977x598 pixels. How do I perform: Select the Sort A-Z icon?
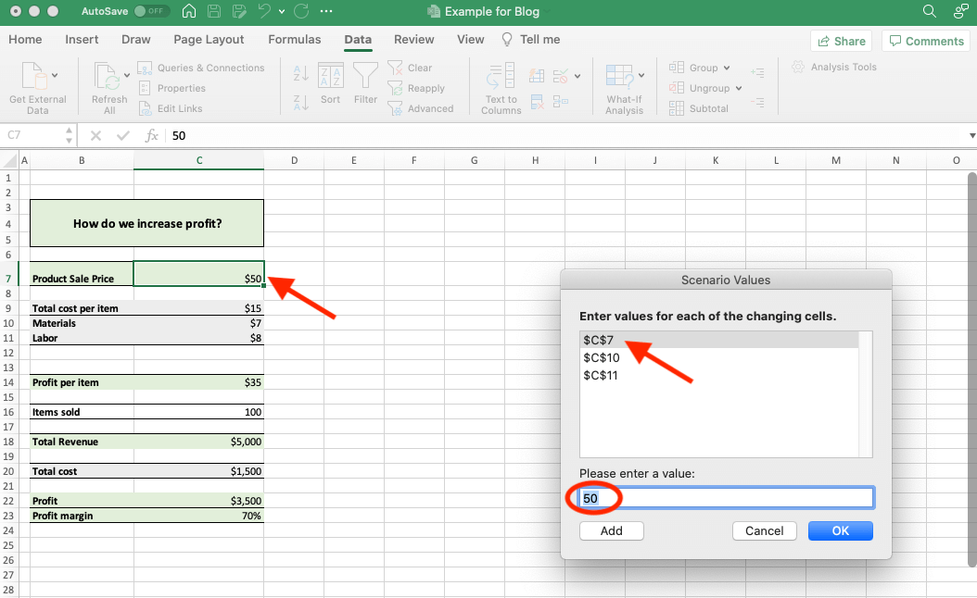pyautogui.click(x=299, y=72)
